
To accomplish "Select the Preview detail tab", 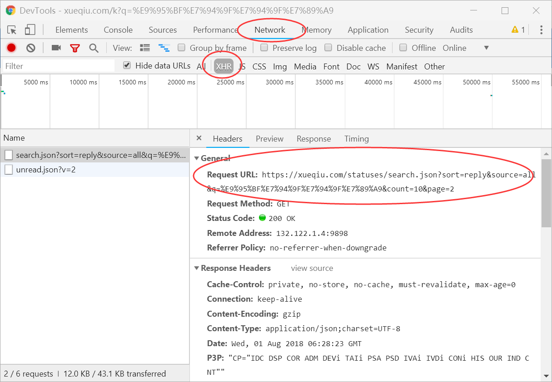I will coord(269,139).
